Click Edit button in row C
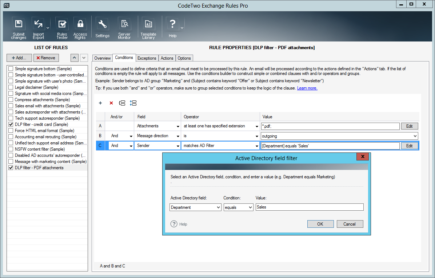Viewport: 435px width, 278px height. click(410, 146)
